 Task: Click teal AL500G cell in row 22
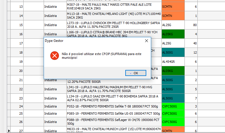pos(173,89)
